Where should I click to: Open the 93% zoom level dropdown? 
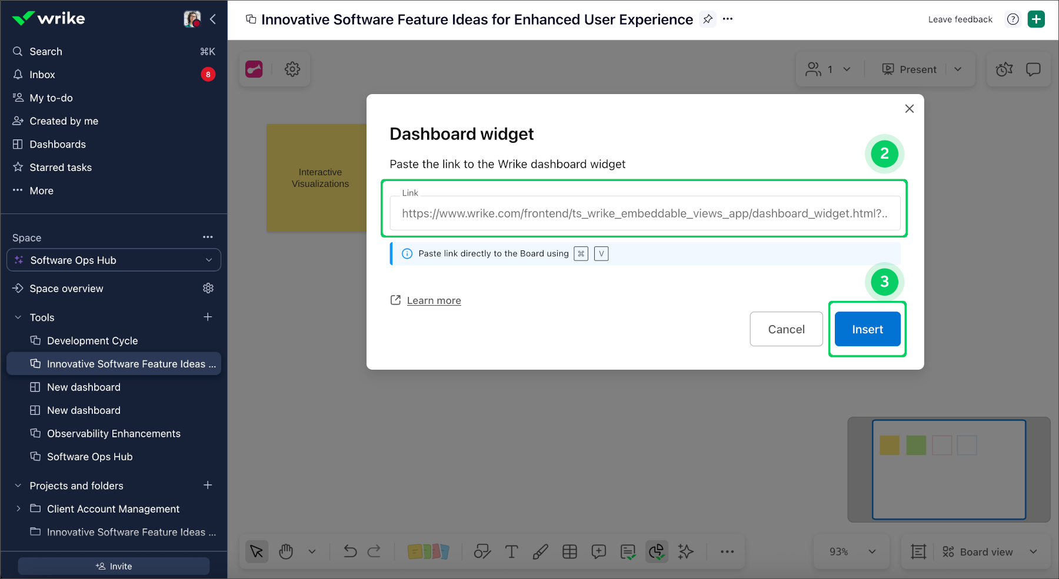[852, 551]
